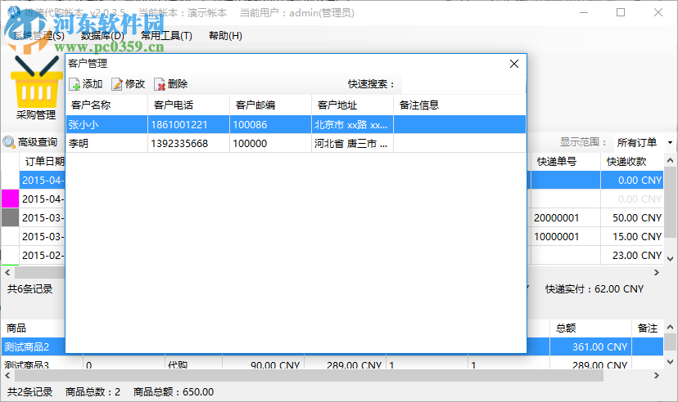Click the magenta order color swatch
The width and height of the screenshot is (678, 402).
[10, 199]
